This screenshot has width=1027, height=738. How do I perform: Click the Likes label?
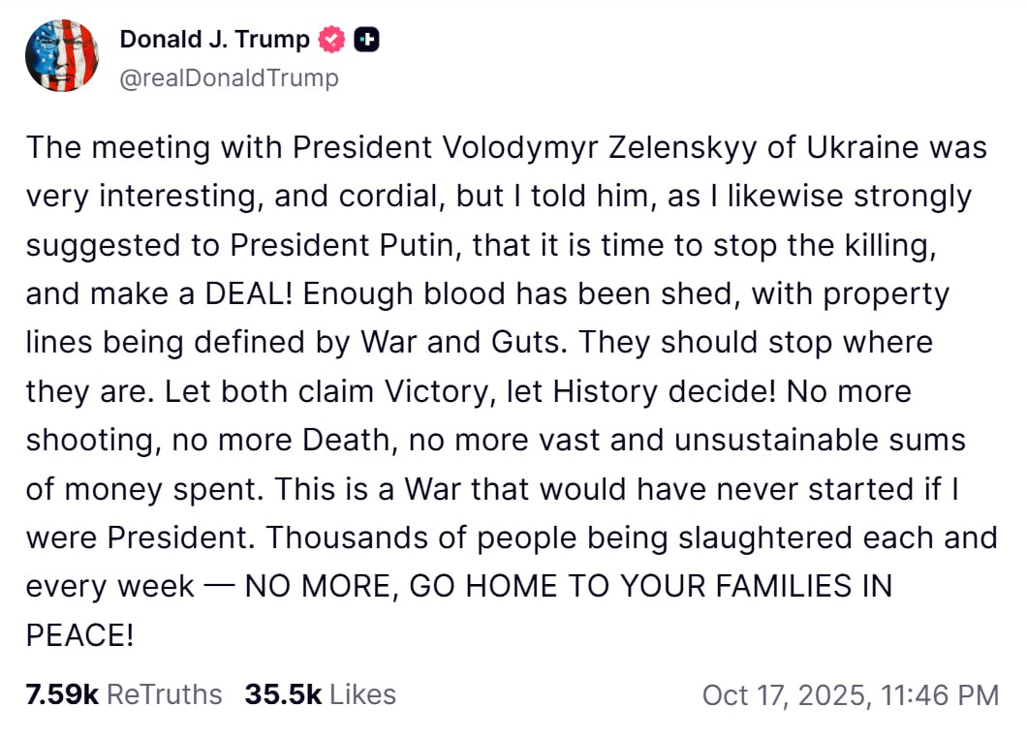pyautogui.click(x=362, y=694)
